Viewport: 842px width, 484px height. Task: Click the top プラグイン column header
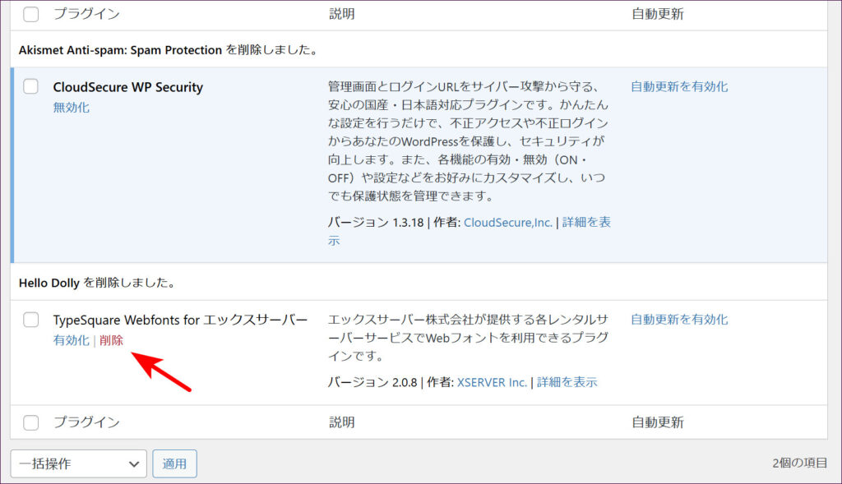point(86,14)
